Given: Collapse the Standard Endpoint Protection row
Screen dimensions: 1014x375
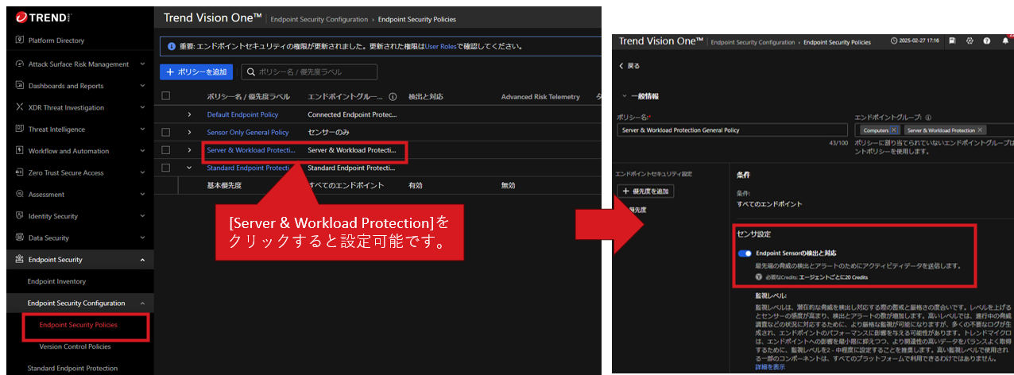Looking at the screenshot, I should click(189, 168).
